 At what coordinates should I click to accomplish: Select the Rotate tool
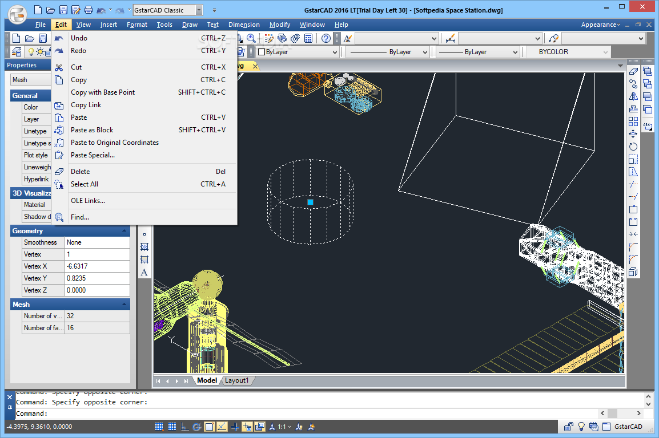coord(633,147)
